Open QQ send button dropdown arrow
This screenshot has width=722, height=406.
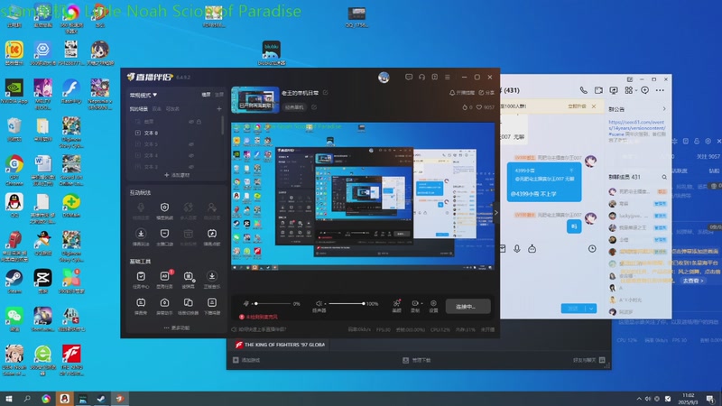click(591, 309)
